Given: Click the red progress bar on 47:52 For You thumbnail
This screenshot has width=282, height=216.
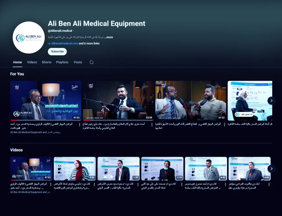Looking at the screenshot, I should (14, 120).
